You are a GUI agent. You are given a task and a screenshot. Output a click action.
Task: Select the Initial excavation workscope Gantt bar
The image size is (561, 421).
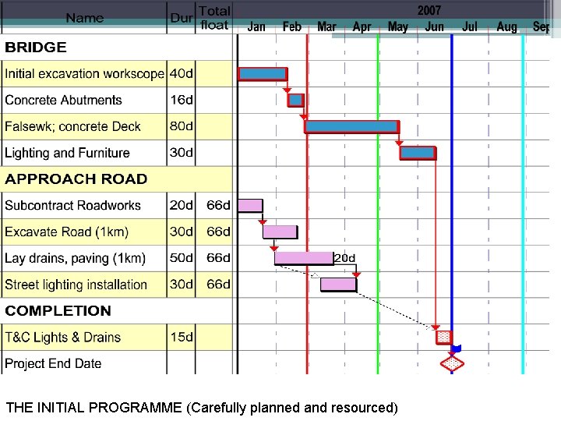pos(263,74)
